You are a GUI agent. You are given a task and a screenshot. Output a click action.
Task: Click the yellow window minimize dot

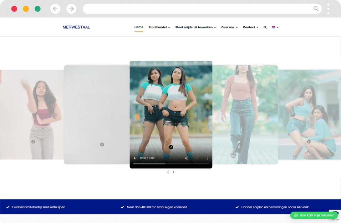tap(26, 9)
